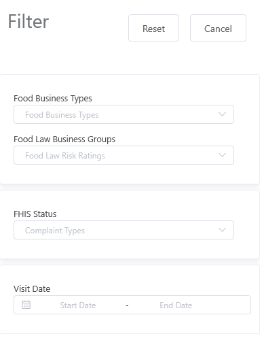264x349 pixels.
Task: Select the Food Law Risk Ratings placeholder text
Action: click(x=65, y=156)
